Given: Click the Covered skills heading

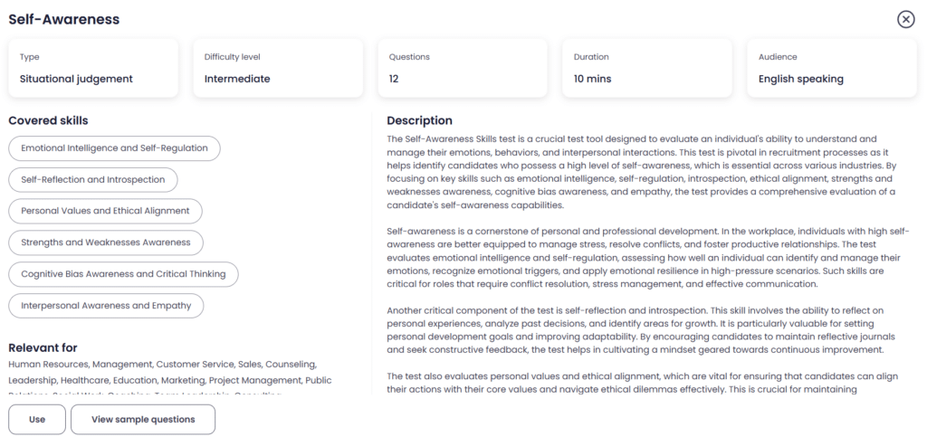Looking at the screenshot, I should tap(48, 120).
